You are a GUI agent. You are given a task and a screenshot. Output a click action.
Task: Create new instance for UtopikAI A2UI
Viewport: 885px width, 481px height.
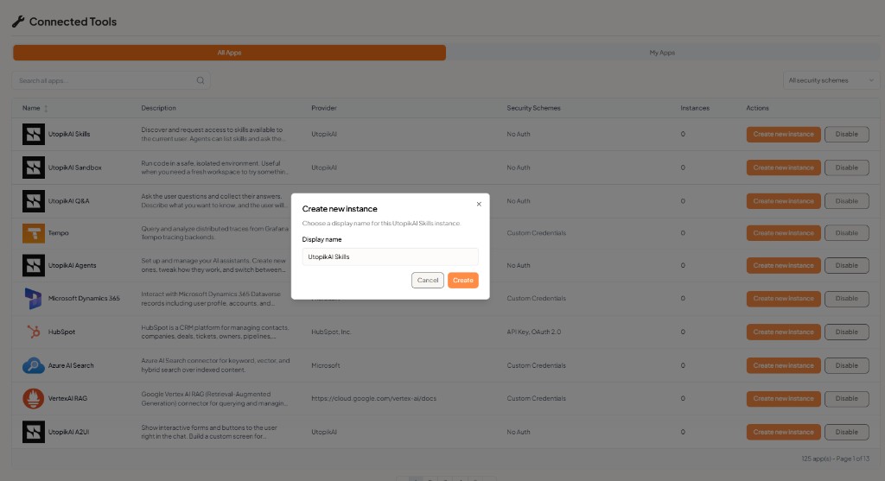(x=783, y=432)
